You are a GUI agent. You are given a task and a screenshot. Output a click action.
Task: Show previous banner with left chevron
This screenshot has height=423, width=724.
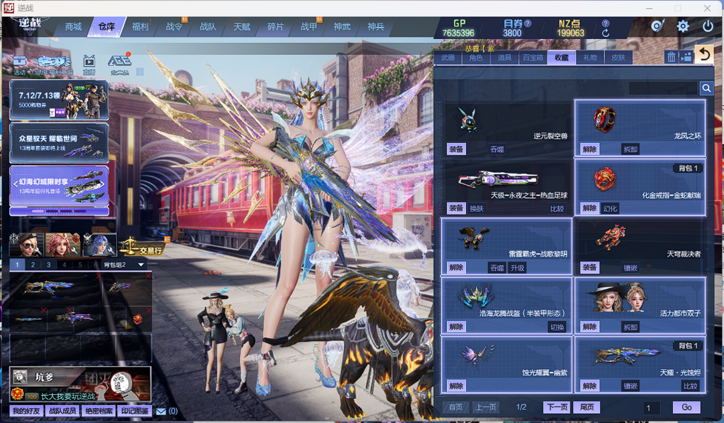coord(15,184)
